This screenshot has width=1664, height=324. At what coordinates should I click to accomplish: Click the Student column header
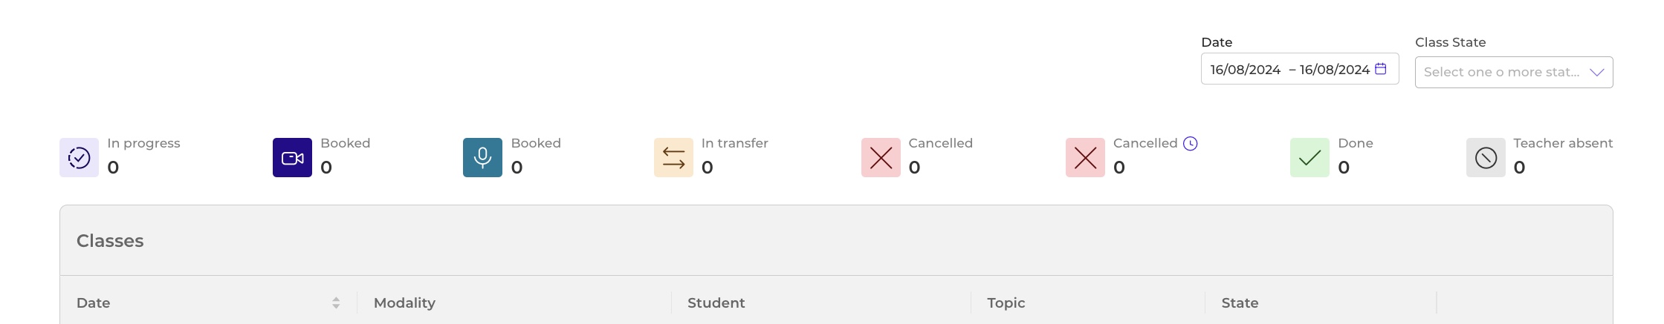(716, 302)
